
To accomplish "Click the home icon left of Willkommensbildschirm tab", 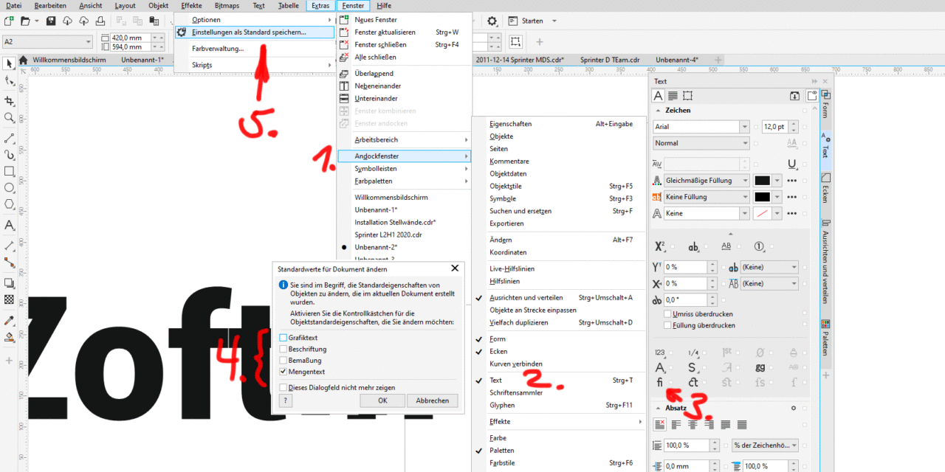I will 24,60.
